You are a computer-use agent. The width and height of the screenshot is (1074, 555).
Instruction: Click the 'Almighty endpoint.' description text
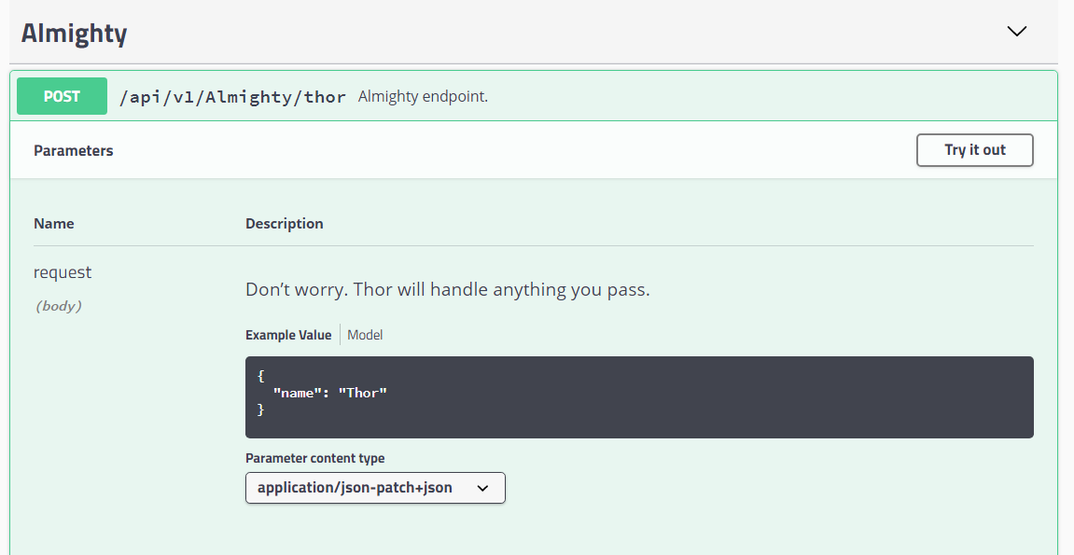coord(421,96)
